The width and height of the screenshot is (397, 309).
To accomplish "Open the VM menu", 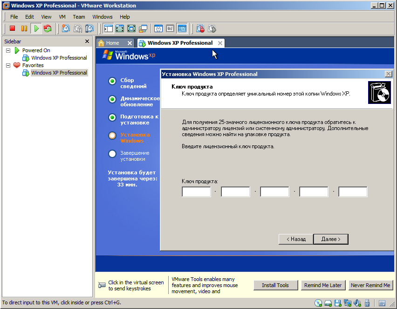I will click(62, 17).
